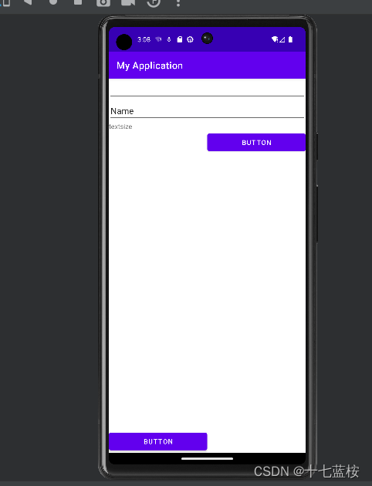Tap the SD card status bar icon
Screen dimensions: 372x486
180,39
